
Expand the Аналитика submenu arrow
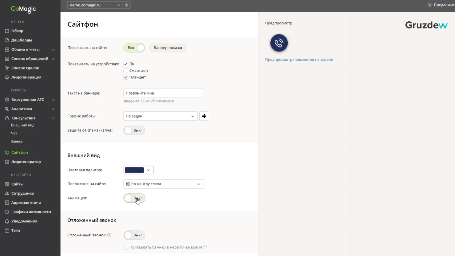pyautogui.click(x=53, y=109)
